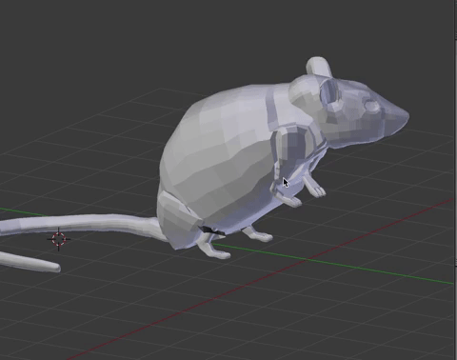Click the red-white 3D cursor crosshair
The image size is (457, 360).
[58, 239]
